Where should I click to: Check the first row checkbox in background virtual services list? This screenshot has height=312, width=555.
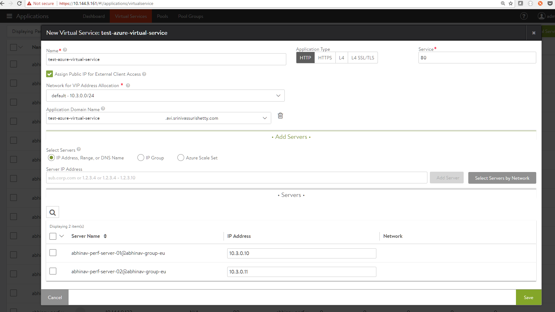tap(14, 64)
